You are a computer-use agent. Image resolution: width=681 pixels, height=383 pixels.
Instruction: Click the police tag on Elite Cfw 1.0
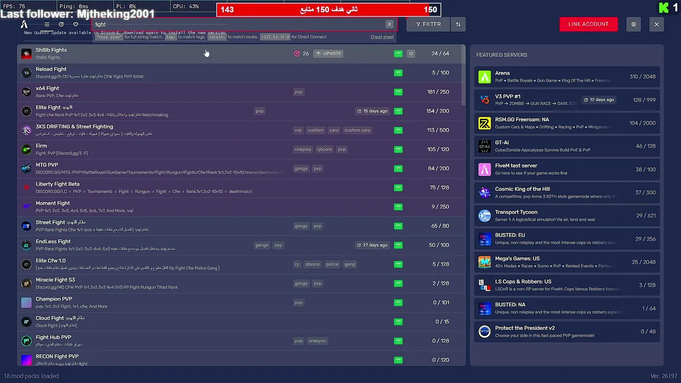click(x=332, y=264)
